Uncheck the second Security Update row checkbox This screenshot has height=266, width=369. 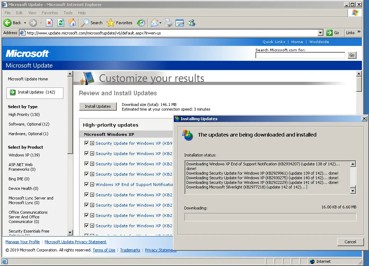tap(86, 153)
